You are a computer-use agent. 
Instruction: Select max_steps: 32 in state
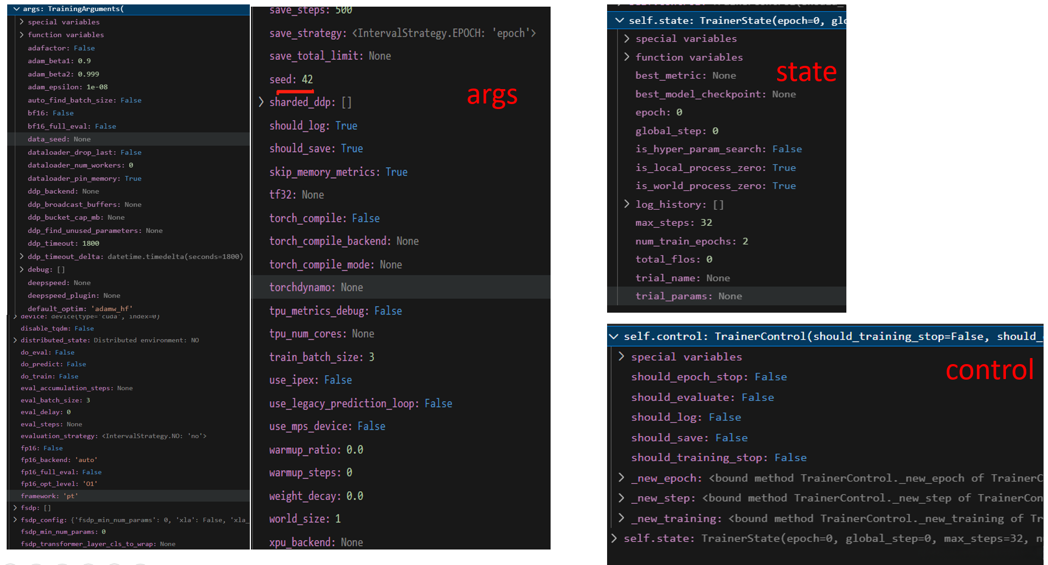point(673,222)
